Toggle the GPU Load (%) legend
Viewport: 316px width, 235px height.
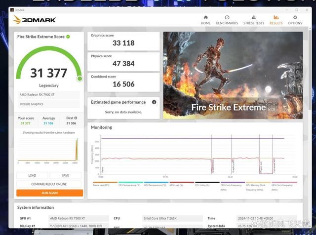coord(182,184)
